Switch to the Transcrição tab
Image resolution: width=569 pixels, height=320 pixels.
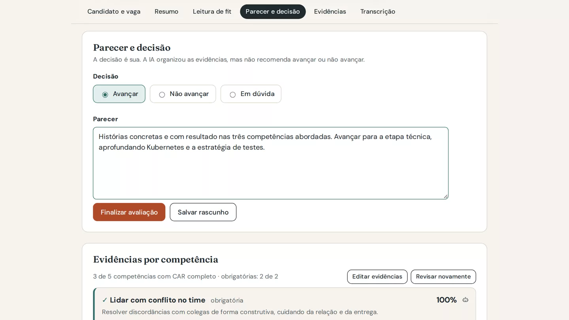[378, 11]
